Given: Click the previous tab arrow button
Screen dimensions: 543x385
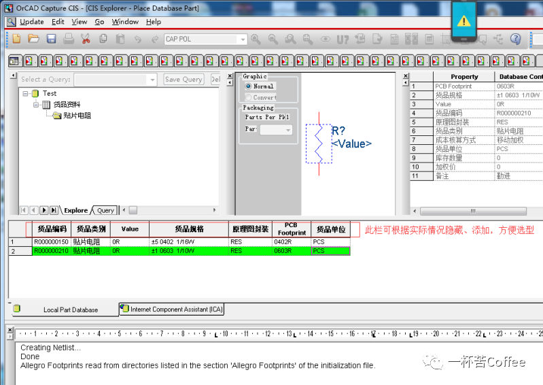Looking at the screenshot, I should [x=34, y=210].
